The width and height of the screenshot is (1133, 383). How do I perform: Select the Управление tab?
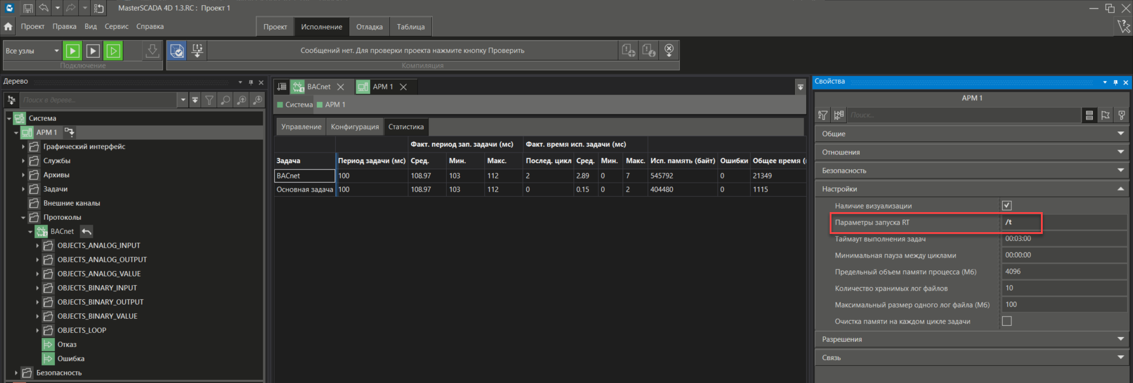[301, 127]
